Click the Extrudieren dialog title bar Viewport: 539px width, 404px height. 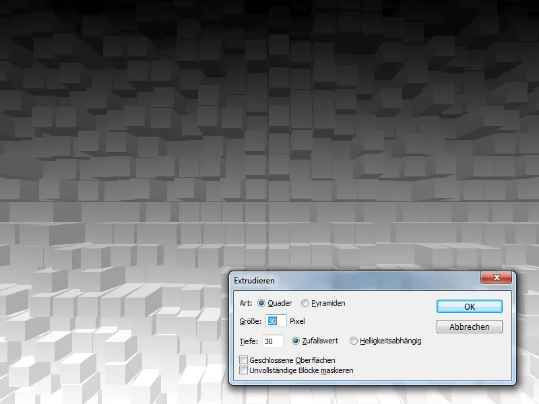[356, 281]
